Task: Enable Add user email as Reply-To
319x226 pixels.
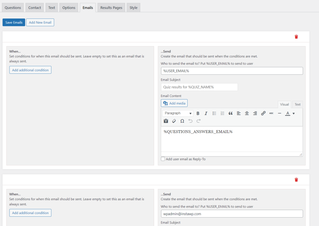Action: (163, 159)
